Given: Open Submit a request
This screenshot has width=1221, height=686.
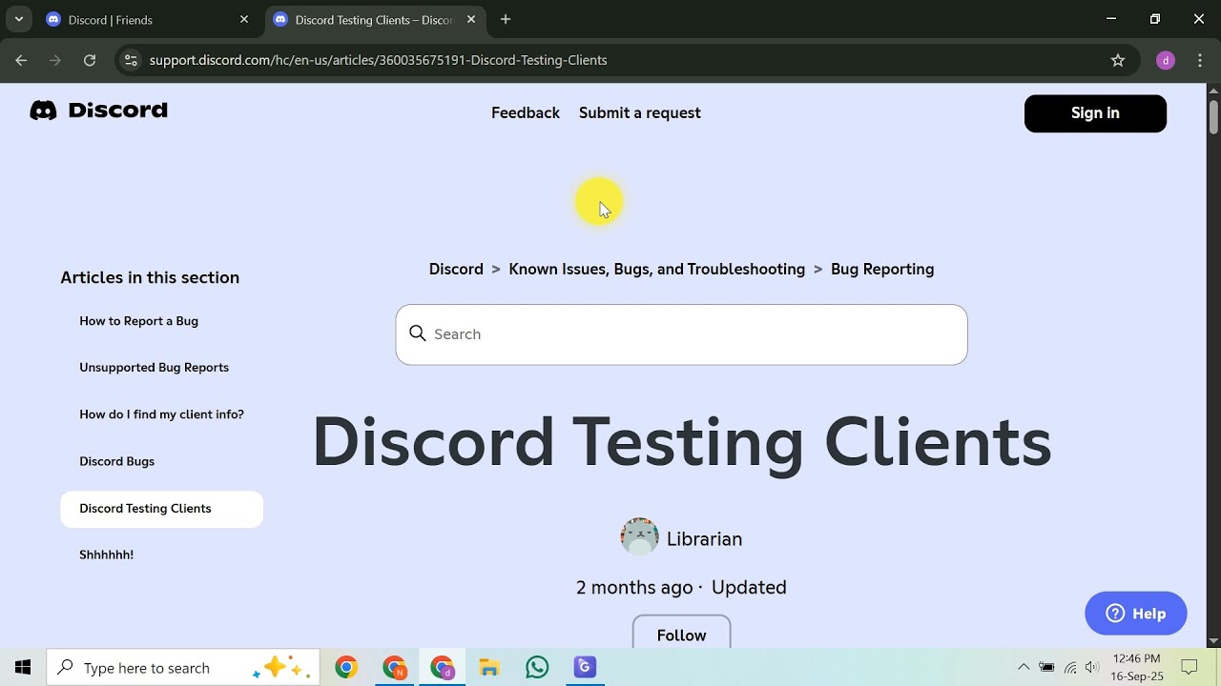Looking at the screenshot, I should 640,112.
